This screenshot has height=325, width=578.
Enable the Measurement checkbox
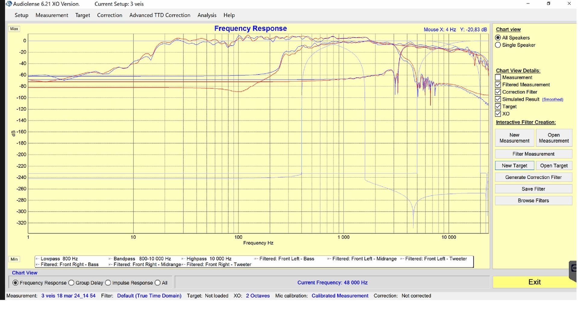498,77
